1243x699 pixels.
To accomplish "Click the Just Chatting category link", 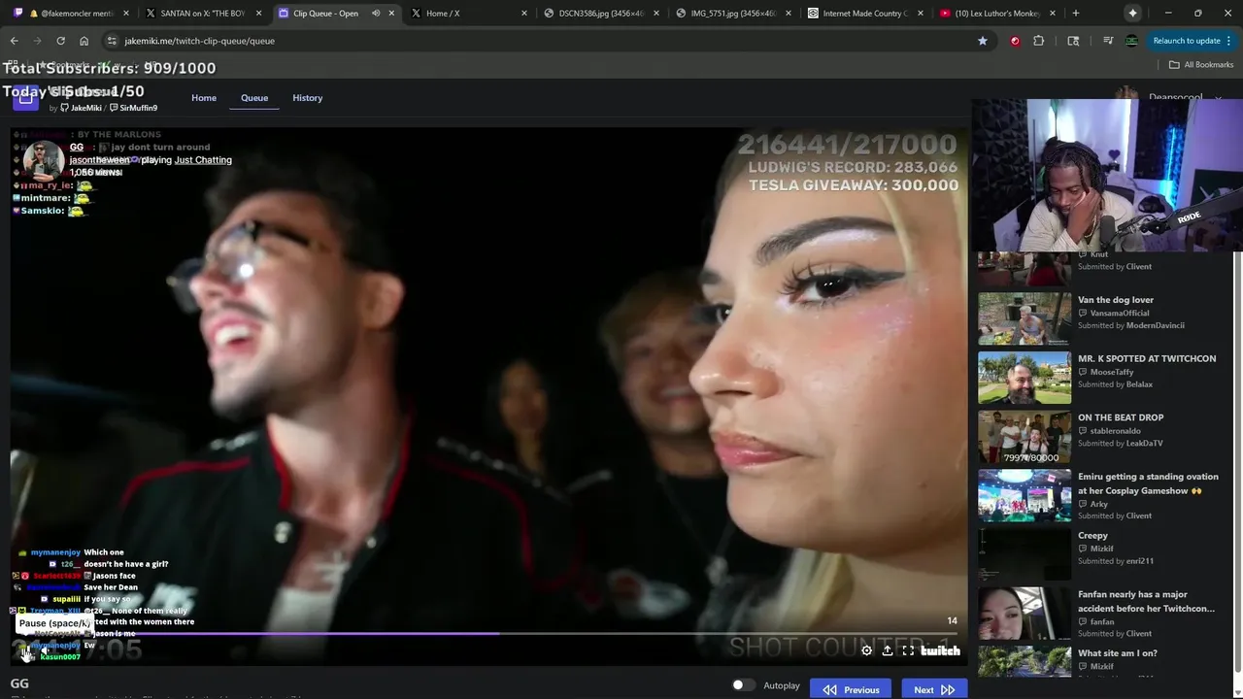I will coord(203,160).
